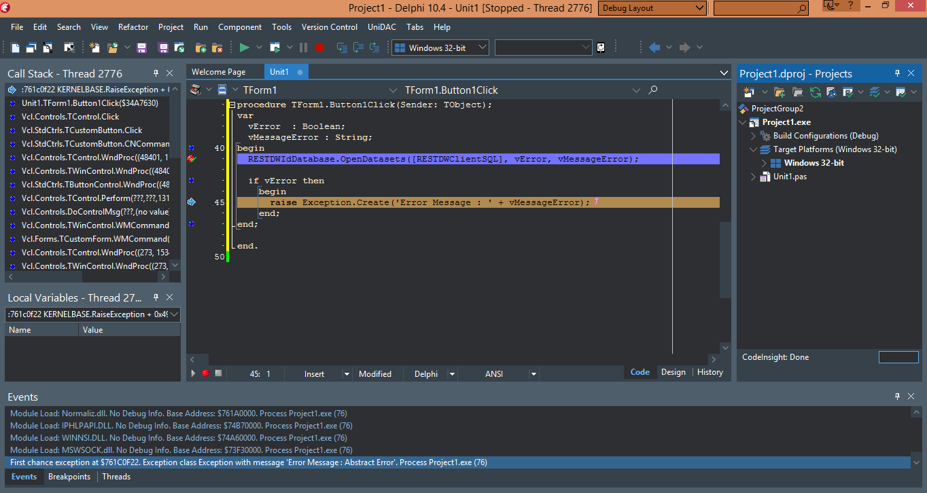Switch to the Design view tab

(x=674, y=372)
